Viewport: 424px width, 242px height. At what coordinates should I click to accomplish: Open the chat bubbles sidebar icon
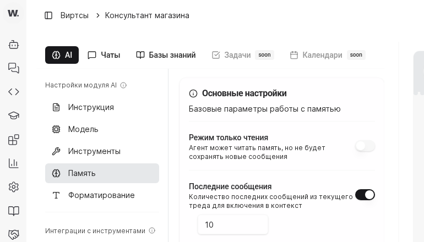[x=14, y=68]
